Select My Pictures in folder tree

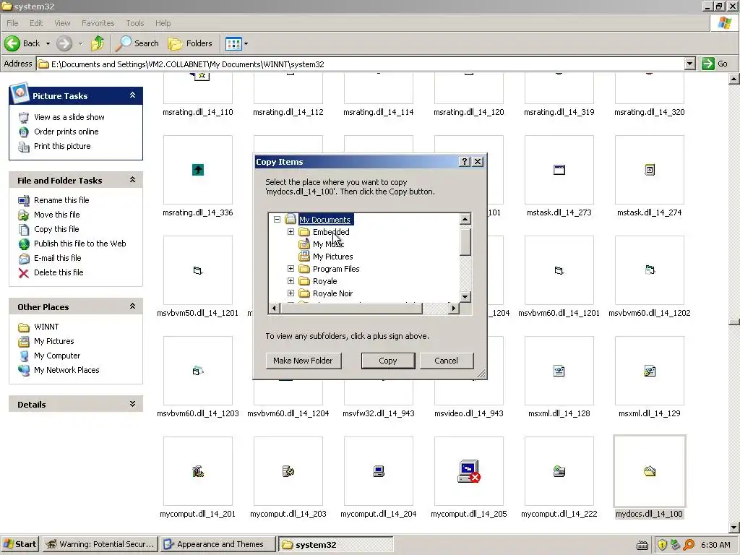pyautogui.click(x=332, y=257)
